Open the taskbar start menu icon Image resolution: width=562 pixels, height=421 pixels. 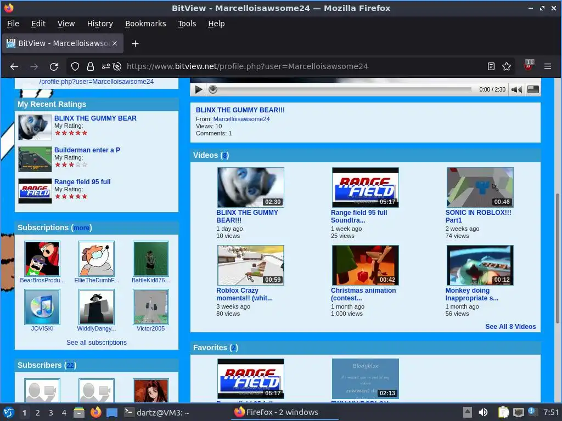9,412
